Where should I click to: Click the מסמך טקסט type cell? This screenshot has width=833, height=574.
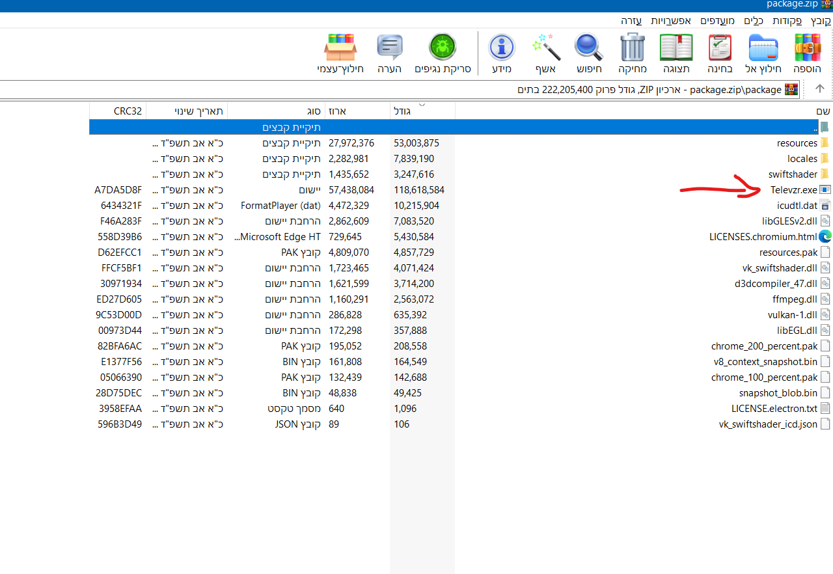(294, 408)
